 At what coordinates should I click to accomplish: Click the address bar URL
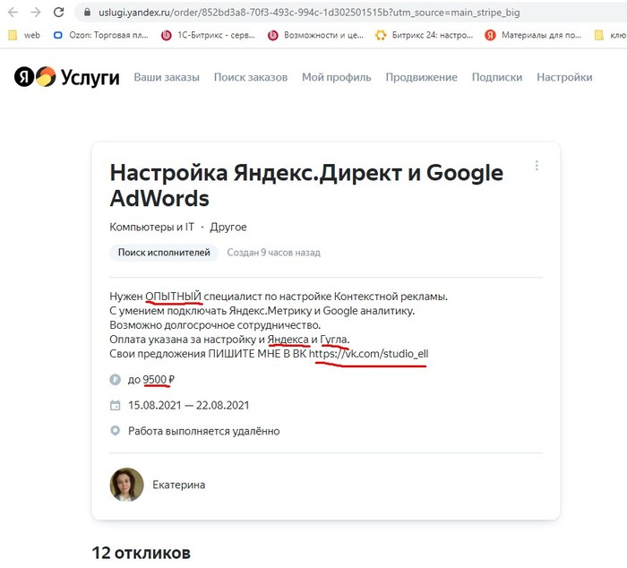point(309,13)
